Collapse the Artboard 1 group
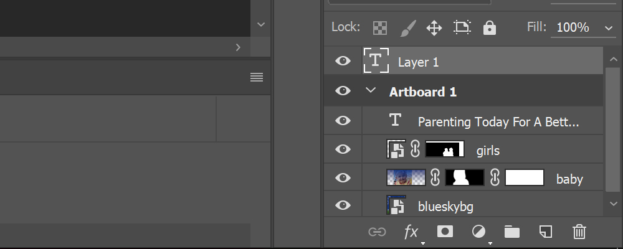623x249 pixels. click(372, 91)
